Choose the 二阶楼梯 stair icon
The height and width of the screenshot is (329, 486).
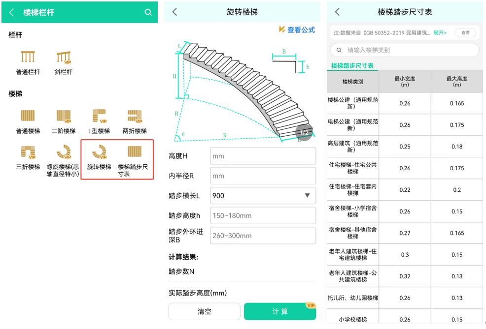pyautogui.click(x=63, y=117)
